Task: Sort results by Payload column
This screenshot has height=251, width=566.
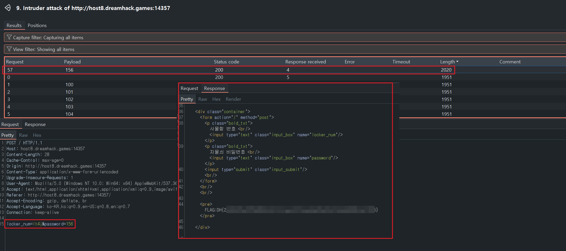Action: (72, 62)
